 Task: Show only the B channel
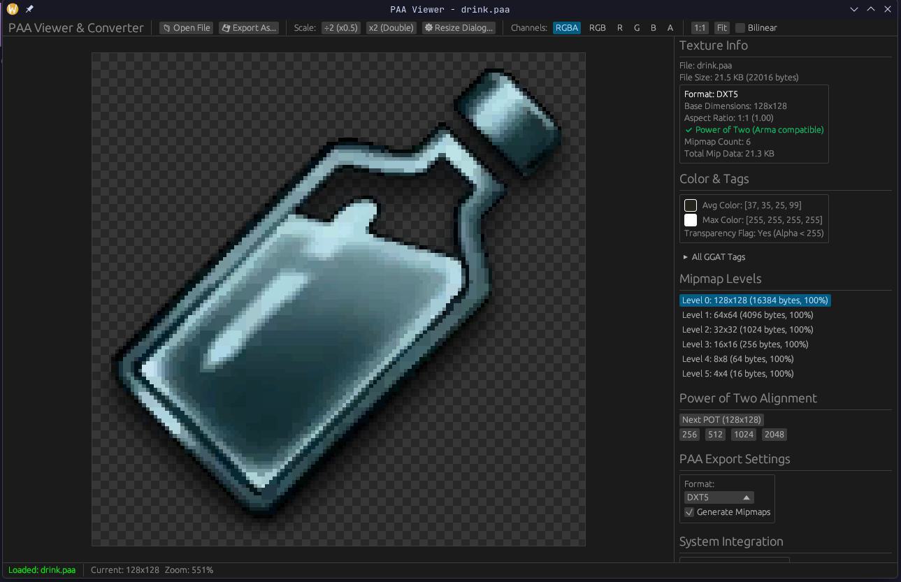coord(654,28)
